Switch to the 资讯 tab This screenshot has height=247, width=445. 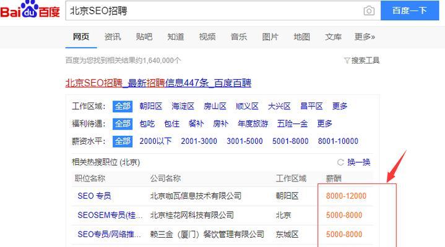point(113,37)
